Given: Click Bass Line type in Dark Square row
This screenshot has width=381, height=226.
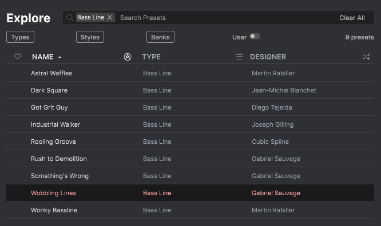Looking at the screenshot, I should (x=157, y=90).
